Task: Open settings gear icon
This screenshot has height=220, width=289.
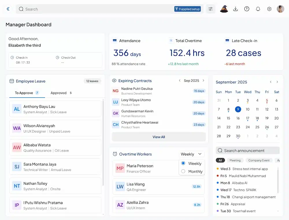Action: tap(269, 9)
